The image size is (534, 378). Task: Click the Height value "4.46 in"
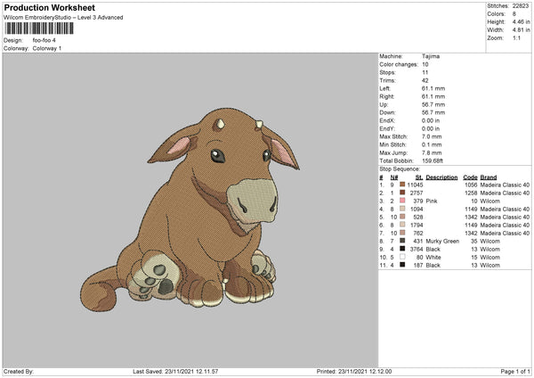521,21
